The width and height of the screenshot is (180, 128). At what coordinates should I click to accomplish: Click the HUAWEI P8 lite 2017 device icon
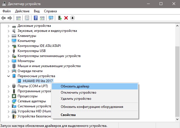point(19,81)
